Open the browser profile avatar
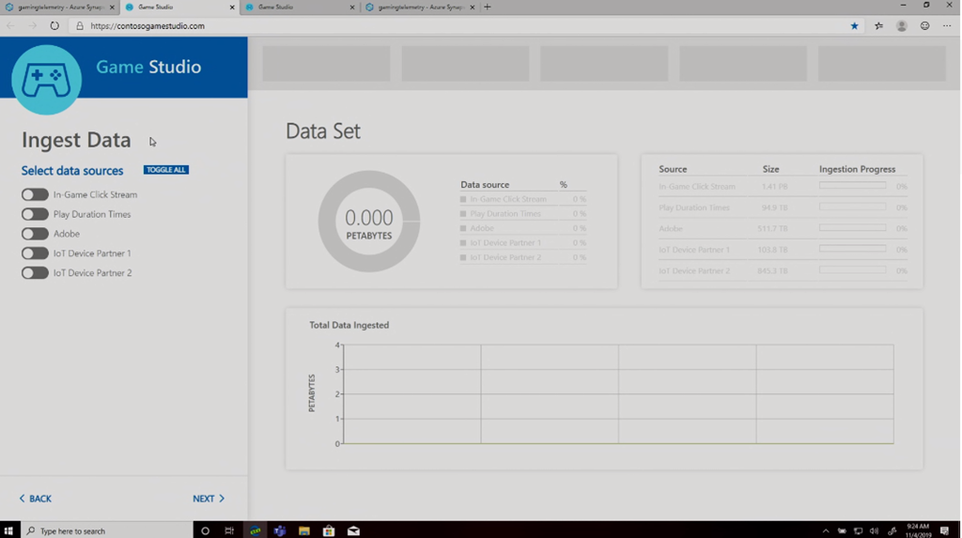The width and height of the screenshot is (962, 538). (902, 26)
